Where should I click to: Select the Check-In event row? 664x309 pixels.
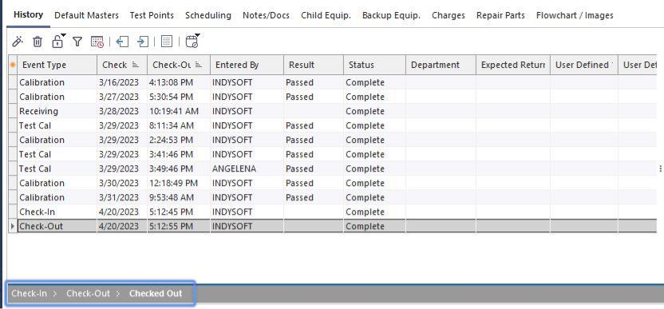pyautogui.click(x=333, y=212)
